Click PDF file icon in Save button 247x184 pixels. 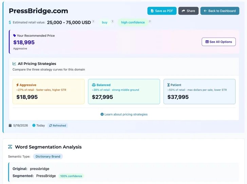(x=152, y=11)
